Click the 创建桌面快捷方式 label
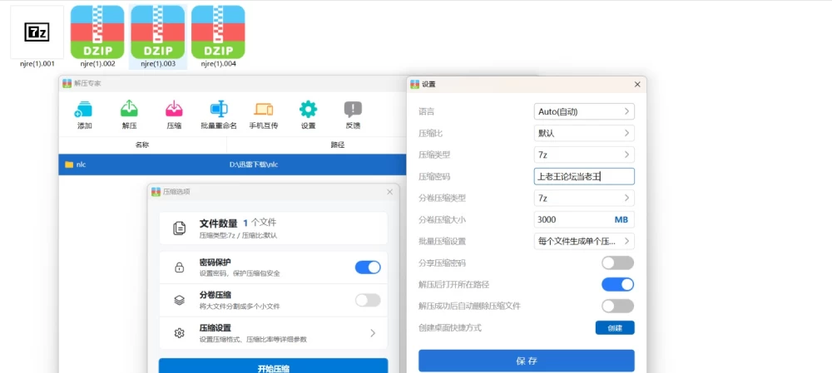 (450, 328)
